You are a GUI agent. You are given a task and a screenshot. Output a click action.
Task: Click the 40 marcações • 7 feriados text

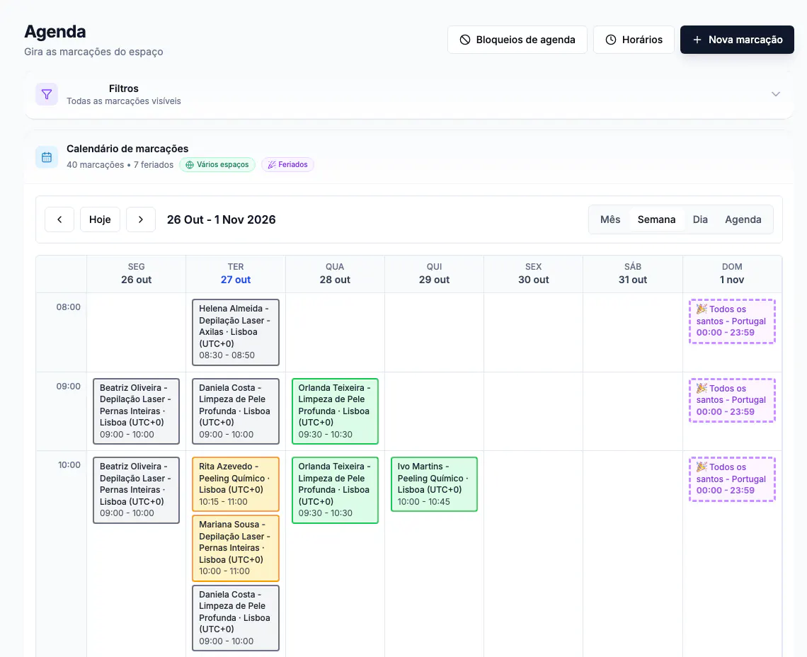tap(120, 165)
